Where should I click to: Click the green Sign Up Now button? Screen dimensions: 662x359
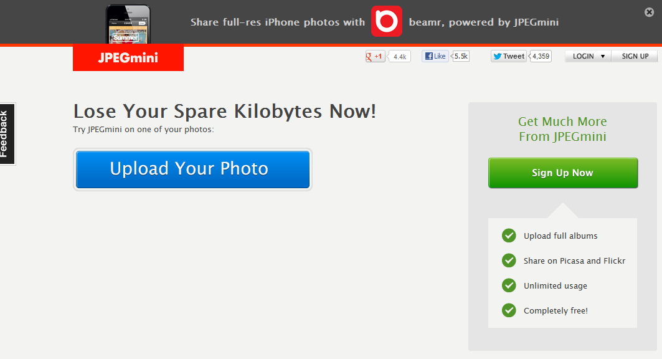(x=562, y=173)
